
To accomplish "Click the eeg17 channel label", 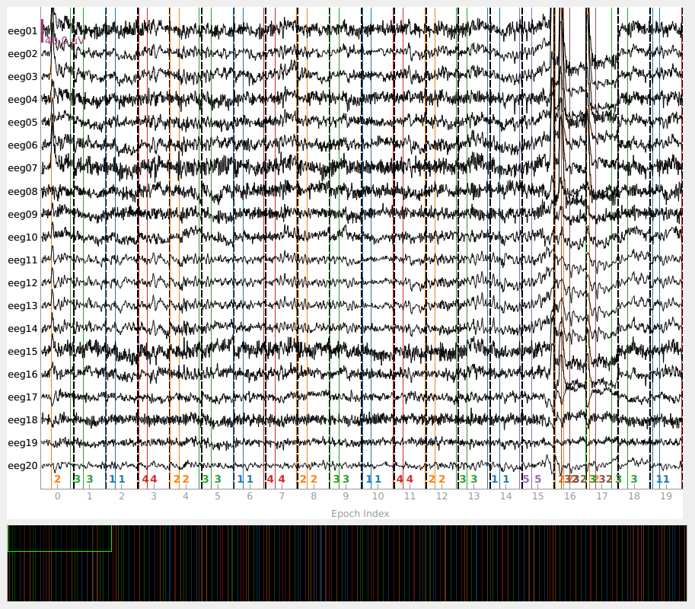I will pos(22,397).
